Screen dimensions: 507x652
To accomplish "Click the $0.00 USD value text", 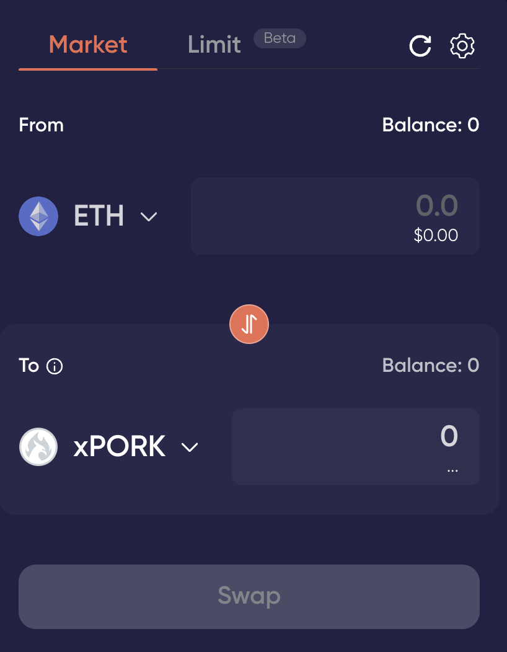I will coord(436,236).
